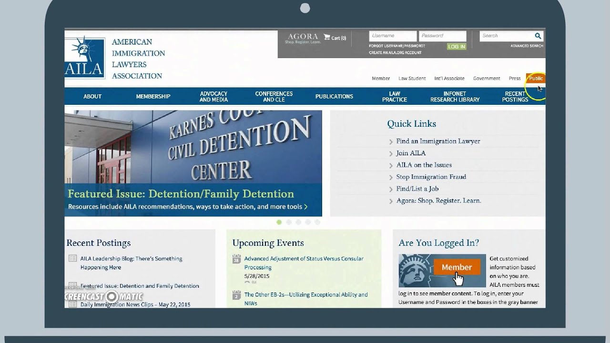Click the green LOG IN button
This screenshot has width=610, height=343.
457,47
